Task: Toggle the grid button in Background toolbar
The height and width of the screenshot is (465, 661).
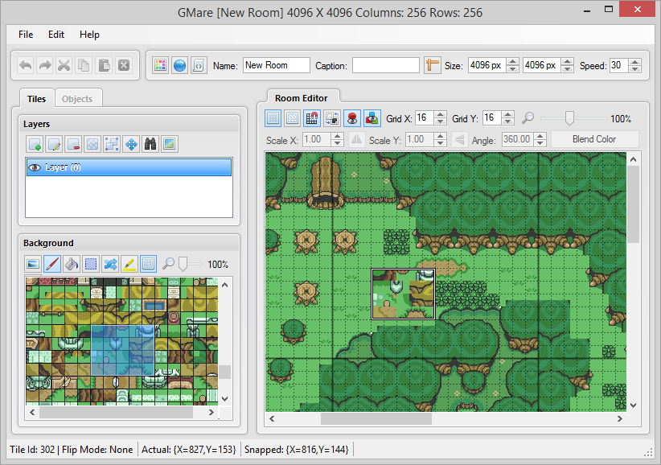Action: [149, 265]
